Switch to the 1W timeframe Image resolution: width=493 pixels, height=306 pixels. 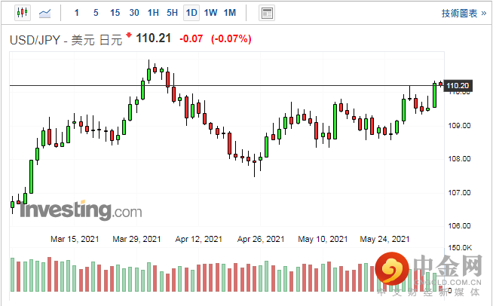click(210, 13)
